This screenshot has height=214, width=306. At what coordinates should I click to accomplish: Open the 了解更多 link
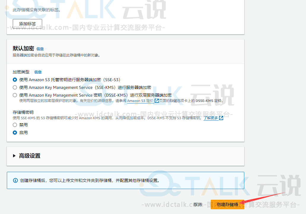pyautogui.click(x=210, y=118)
